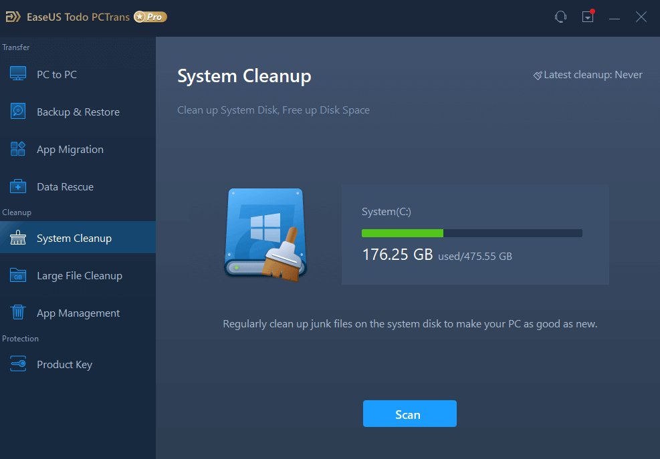Open App Migration using its grid icon
This screenshot has width=660, height=459.
click(x=18, y=148)
